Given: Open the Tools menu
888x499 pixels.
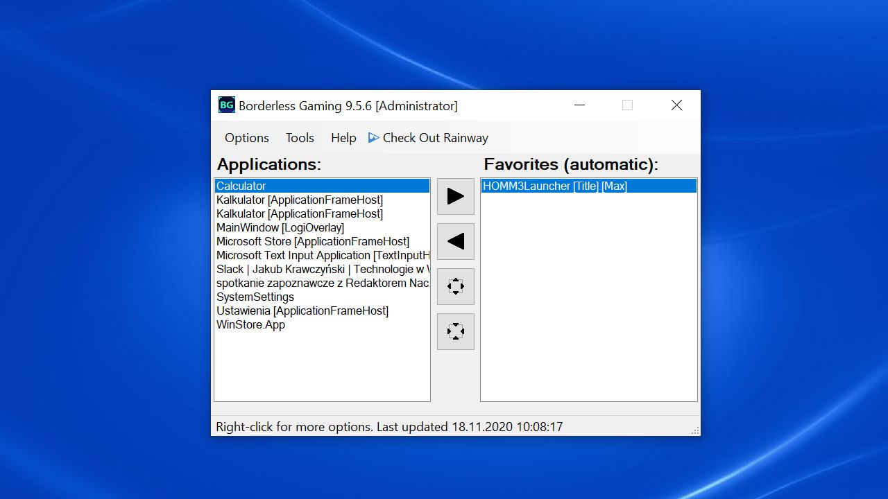Looking at the screenshot, I should (300, 138).
